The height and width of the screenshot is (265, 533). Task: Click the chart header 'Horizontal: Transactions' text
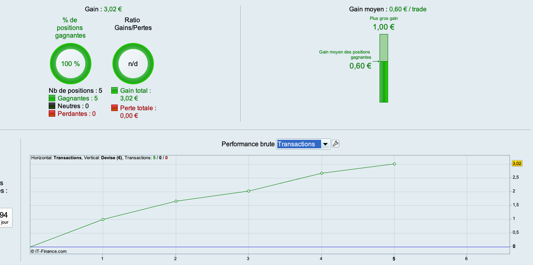[56, 158]
